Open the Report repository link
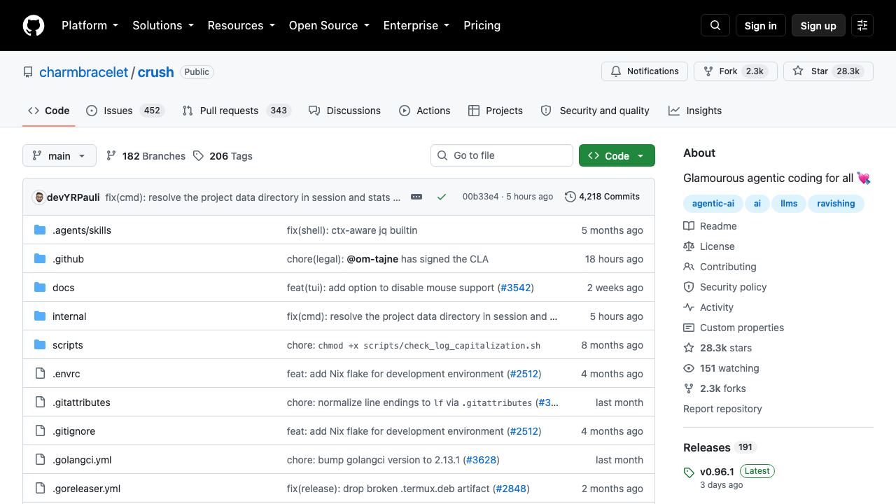Viewport: 896px width, 504px height. [722, 409]
